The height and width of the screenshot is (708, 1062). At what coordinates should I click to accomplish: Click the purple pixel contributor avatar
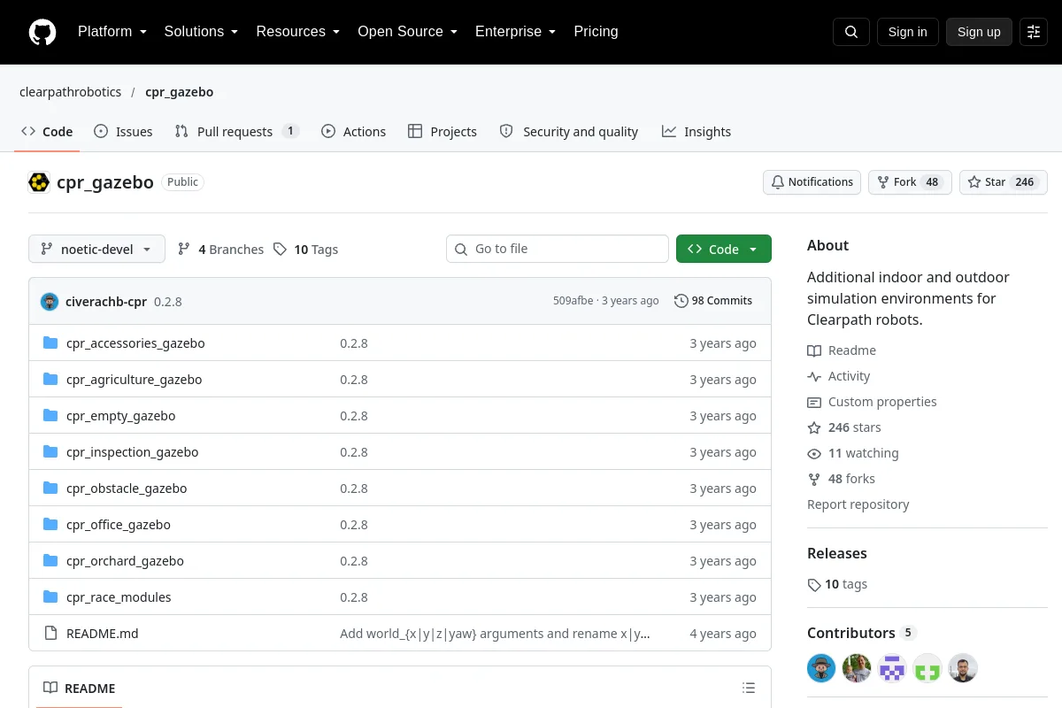(892, 668)
